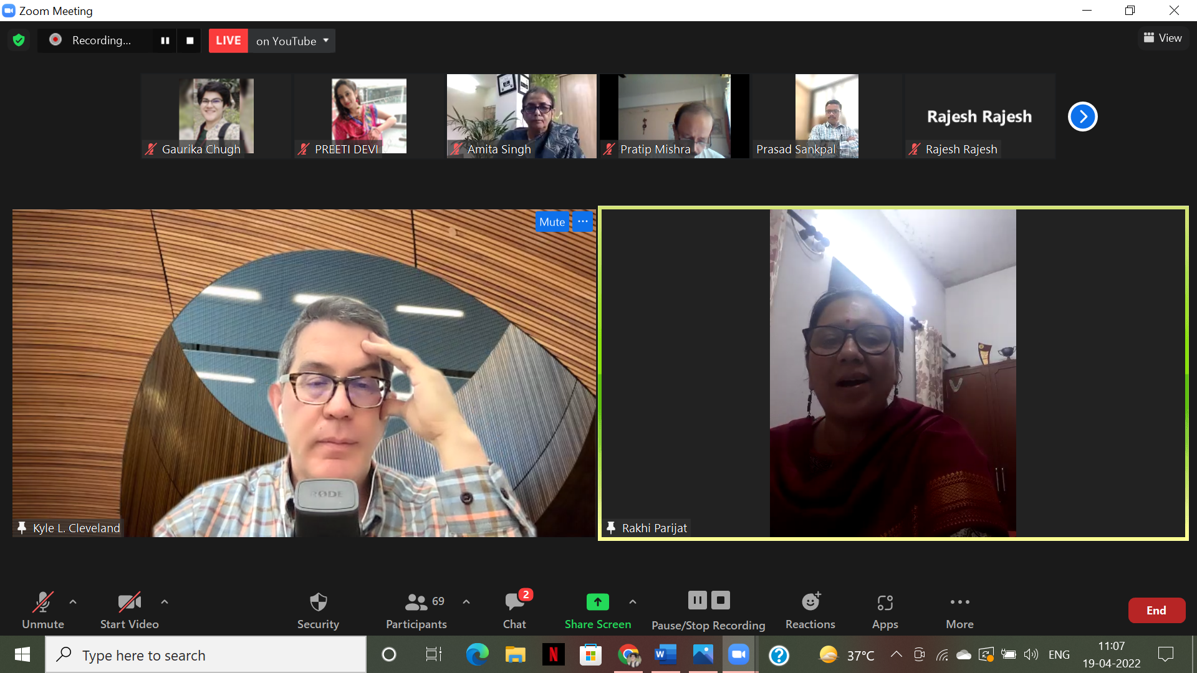Show the next page of participant thumbnails
Viewport: 1197px width, 673px height.
click(x=1082, y=117)
